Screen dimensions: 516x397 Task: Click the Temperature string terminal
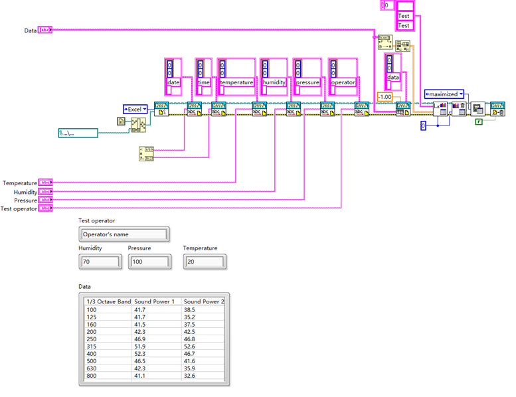[x=45, y=182]
